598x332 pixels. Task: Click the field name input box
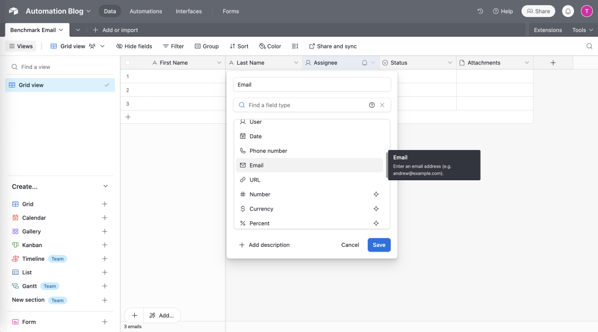tap(311, 85)
